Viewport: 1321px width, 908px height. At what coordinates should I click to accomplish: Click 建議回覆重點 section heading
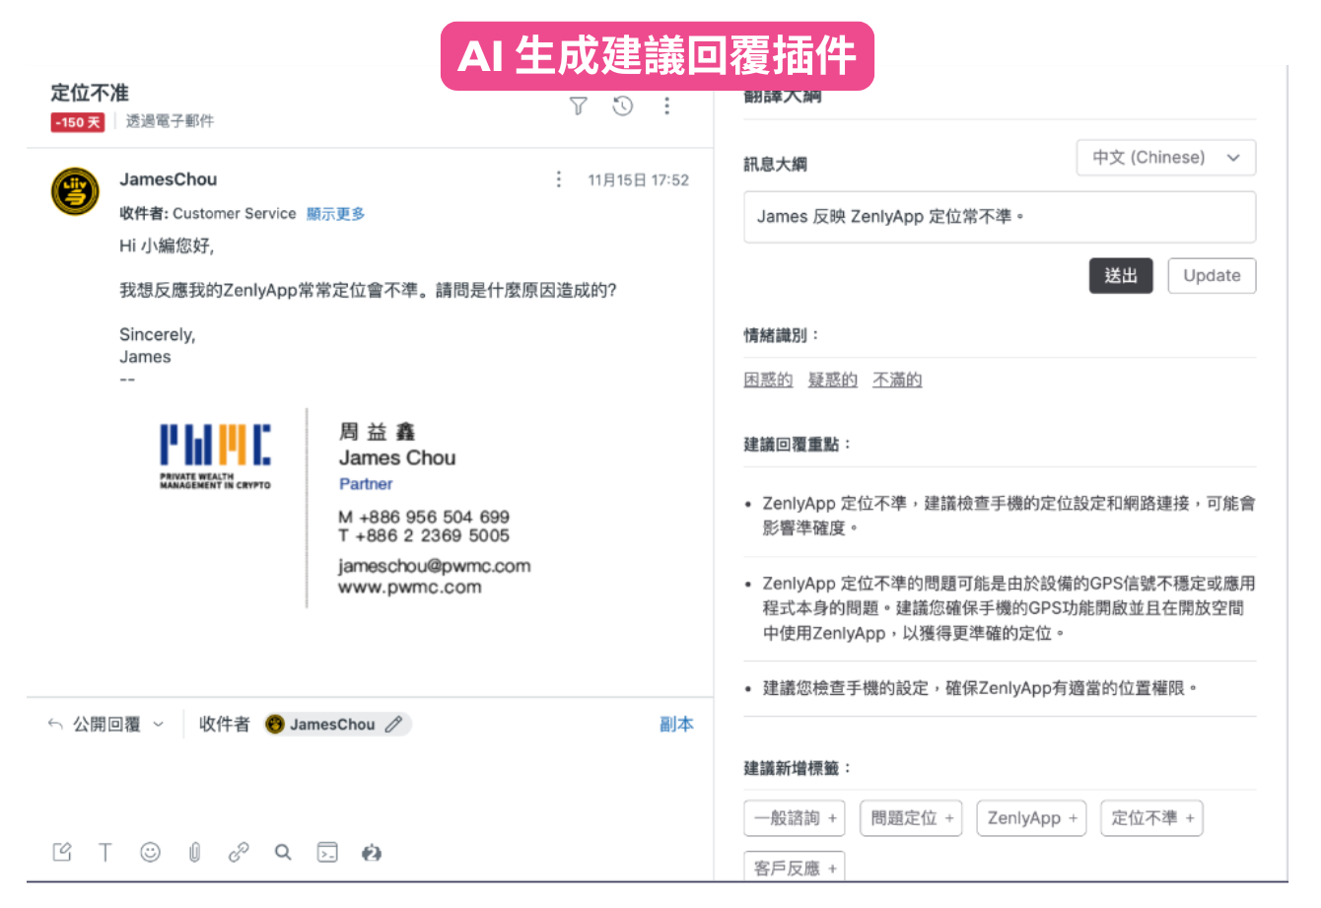798,445
